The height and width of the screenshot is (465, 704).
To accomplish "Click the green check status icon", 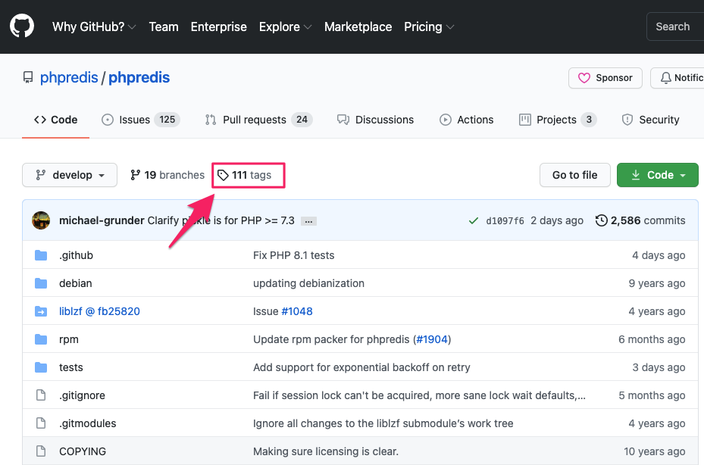I will 473,221.
